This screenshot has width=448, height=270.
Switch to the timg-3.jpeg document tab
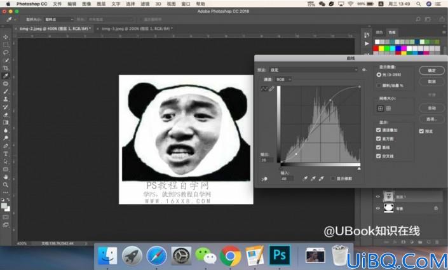[137, 29]
